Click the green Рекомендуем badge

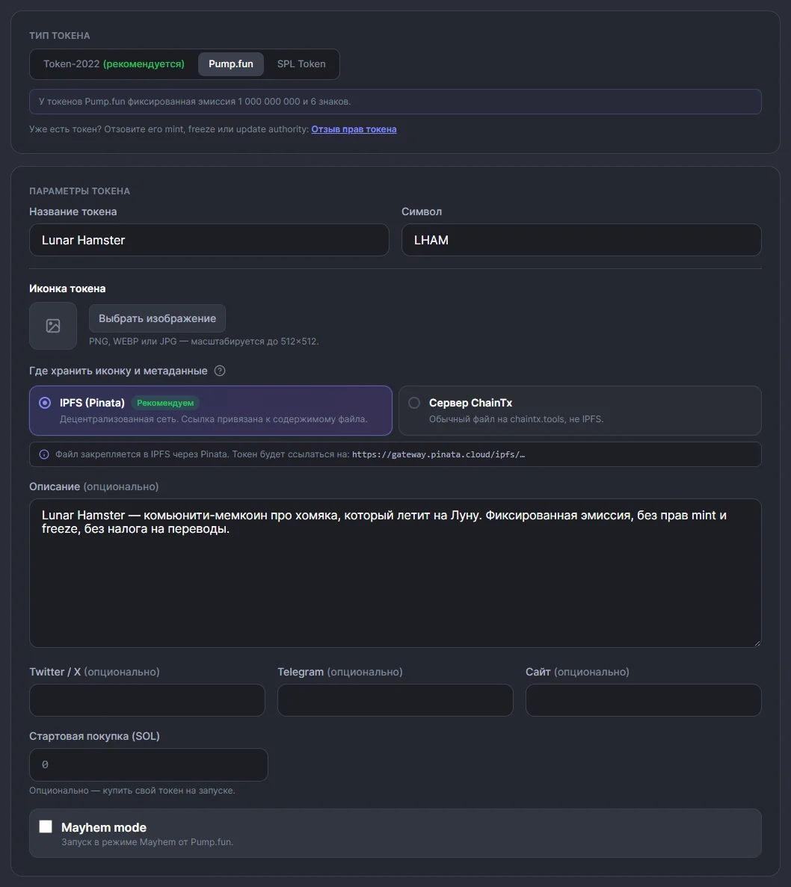point(165,403)
